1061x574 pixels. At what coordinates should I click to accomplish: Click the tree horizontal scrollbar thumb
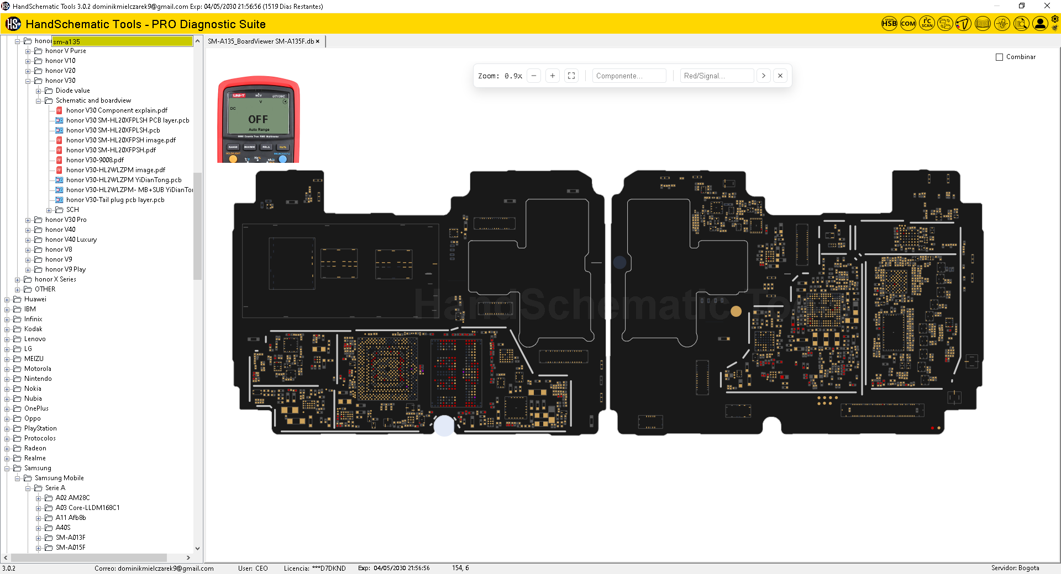pyautogui.click(x=89, y=557)
